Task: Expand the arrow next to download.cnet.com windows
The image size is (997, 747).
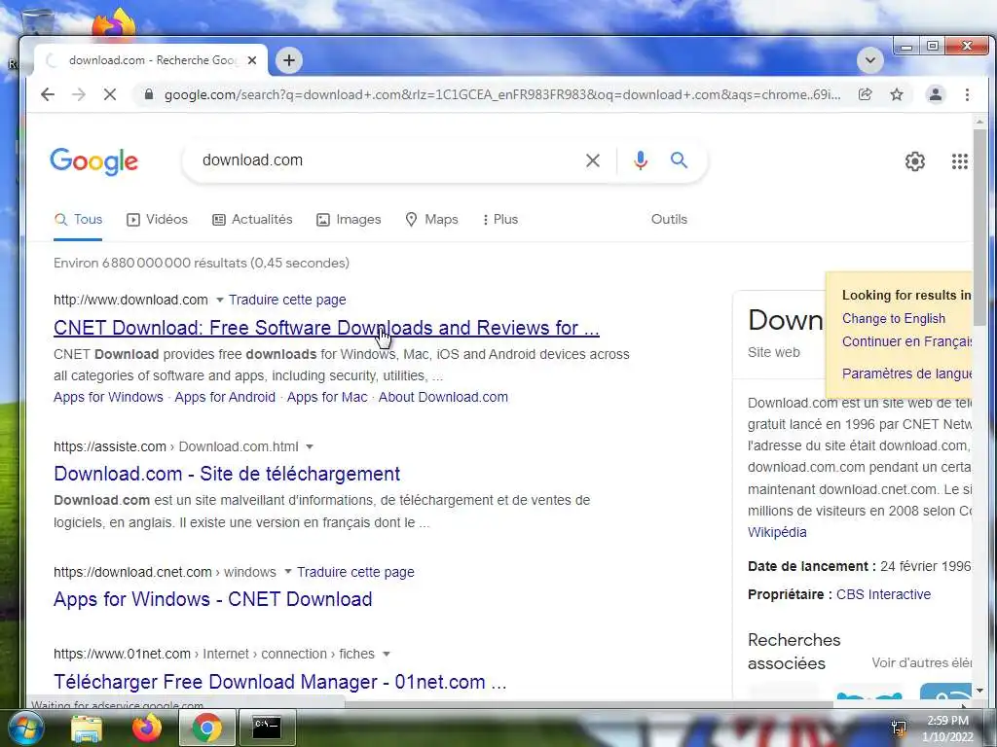Action: pos(287,572)
